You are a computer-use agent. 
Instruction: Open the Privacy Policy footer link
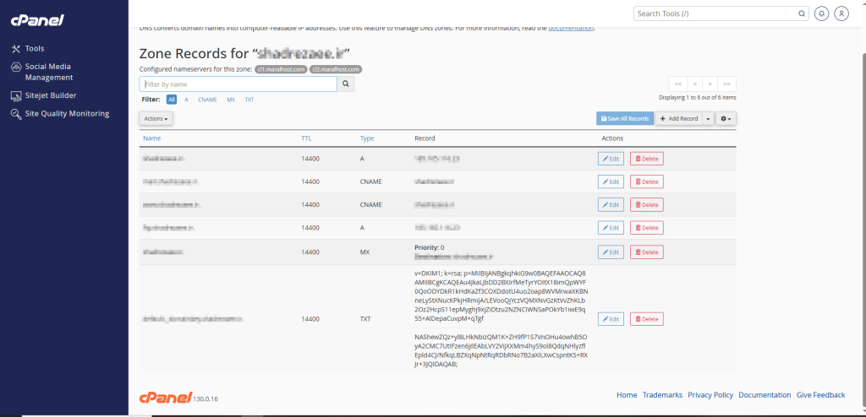(x=710, y=395)
